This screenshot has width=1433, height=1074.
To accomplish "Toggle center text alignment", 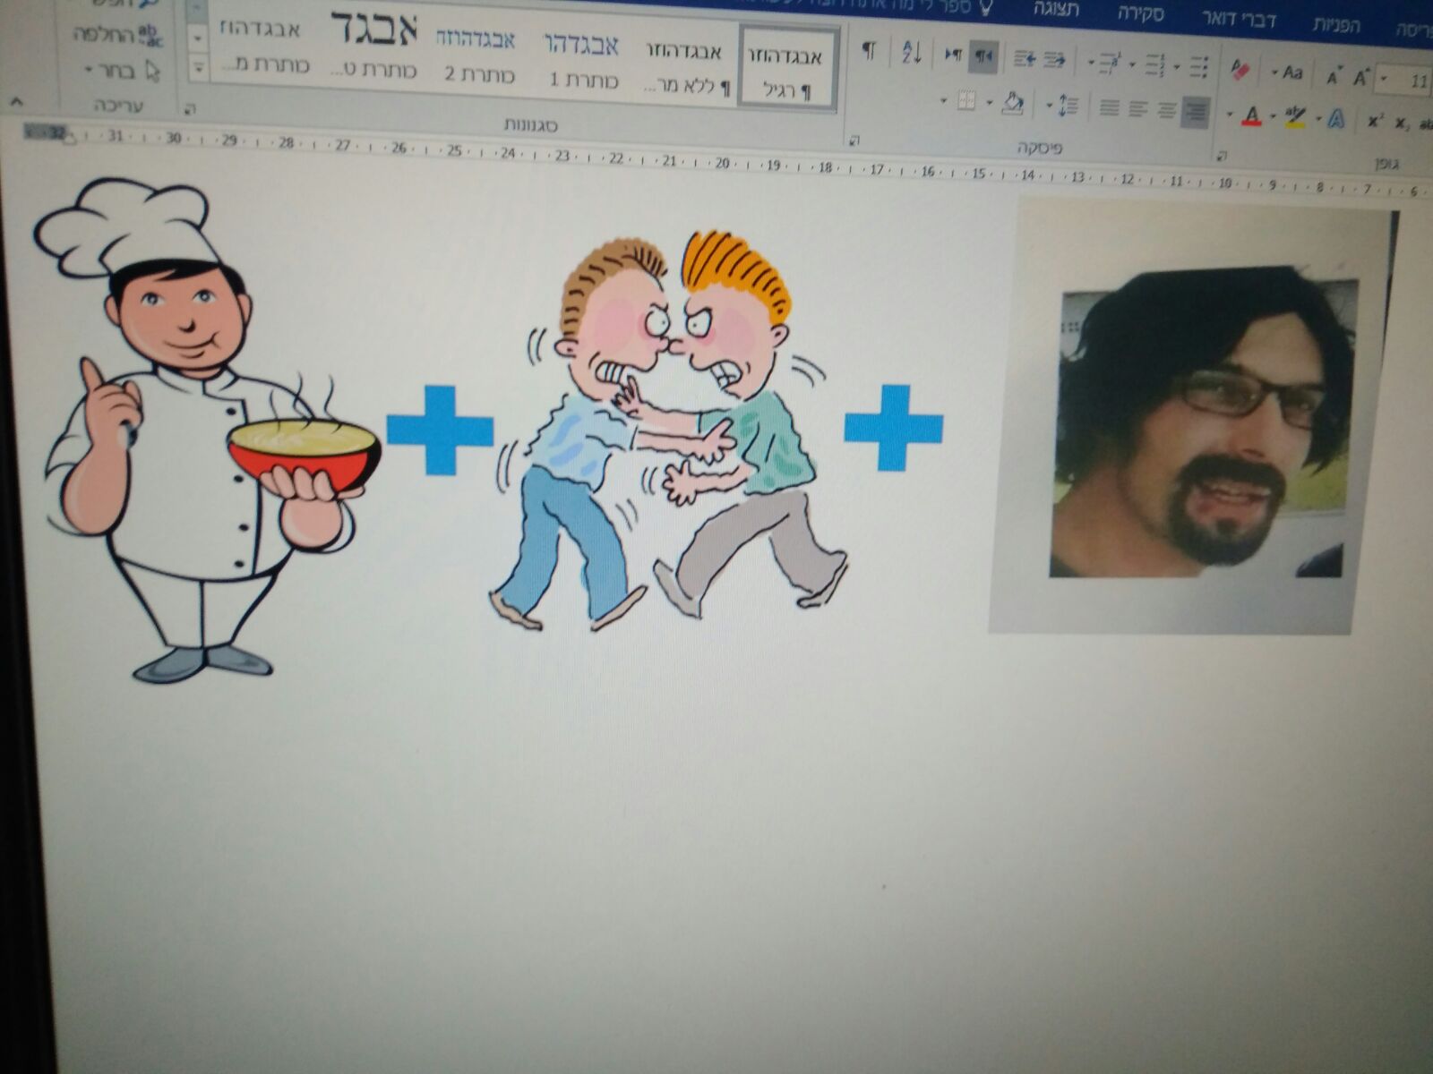I will tap(1166, 110).
